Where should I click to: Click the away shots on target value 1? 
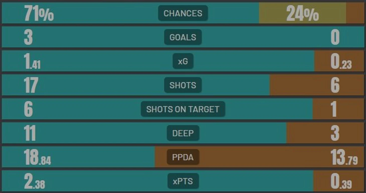pos(334,110)
